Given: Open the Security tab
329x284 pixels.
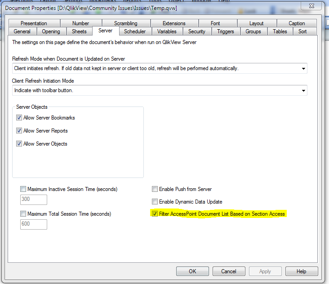Looking at the screenshot, I should pos(197,31).
